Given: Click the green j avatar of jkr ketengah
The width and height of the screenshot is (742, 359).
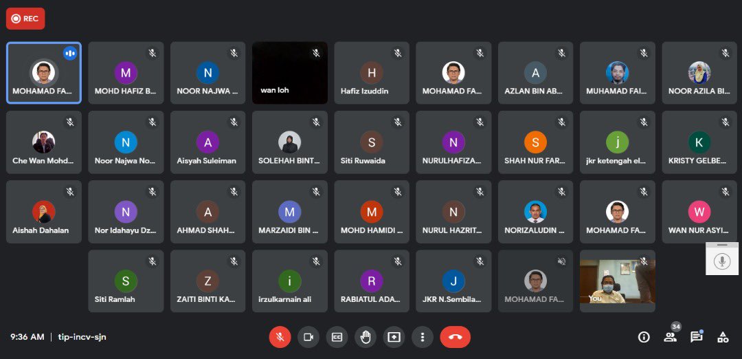Looking at the screenshot, I should click(617, 142).
